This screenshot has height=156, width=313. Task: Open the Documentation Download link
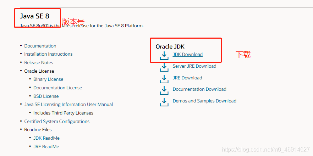coord(199,89)
